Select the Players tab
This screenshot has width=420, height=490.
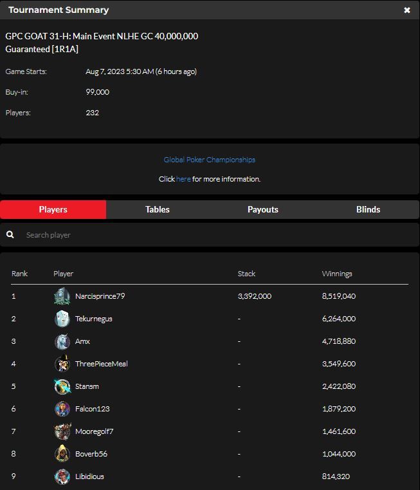(x=53, y=209)
